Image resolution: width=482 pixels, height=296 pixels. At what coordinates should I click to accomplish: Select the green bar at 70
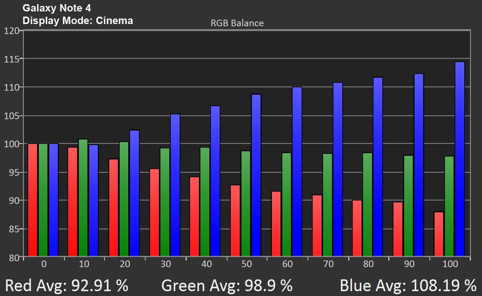tap(327, 205)
